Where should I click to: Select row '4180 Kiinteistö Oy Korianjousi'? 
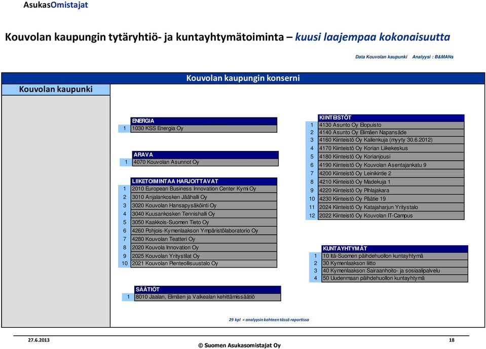391,157
